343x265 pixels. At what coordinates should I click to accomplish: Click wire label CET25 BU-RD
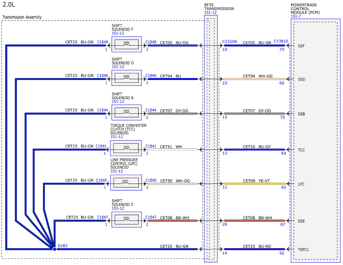tap(257, 246)
